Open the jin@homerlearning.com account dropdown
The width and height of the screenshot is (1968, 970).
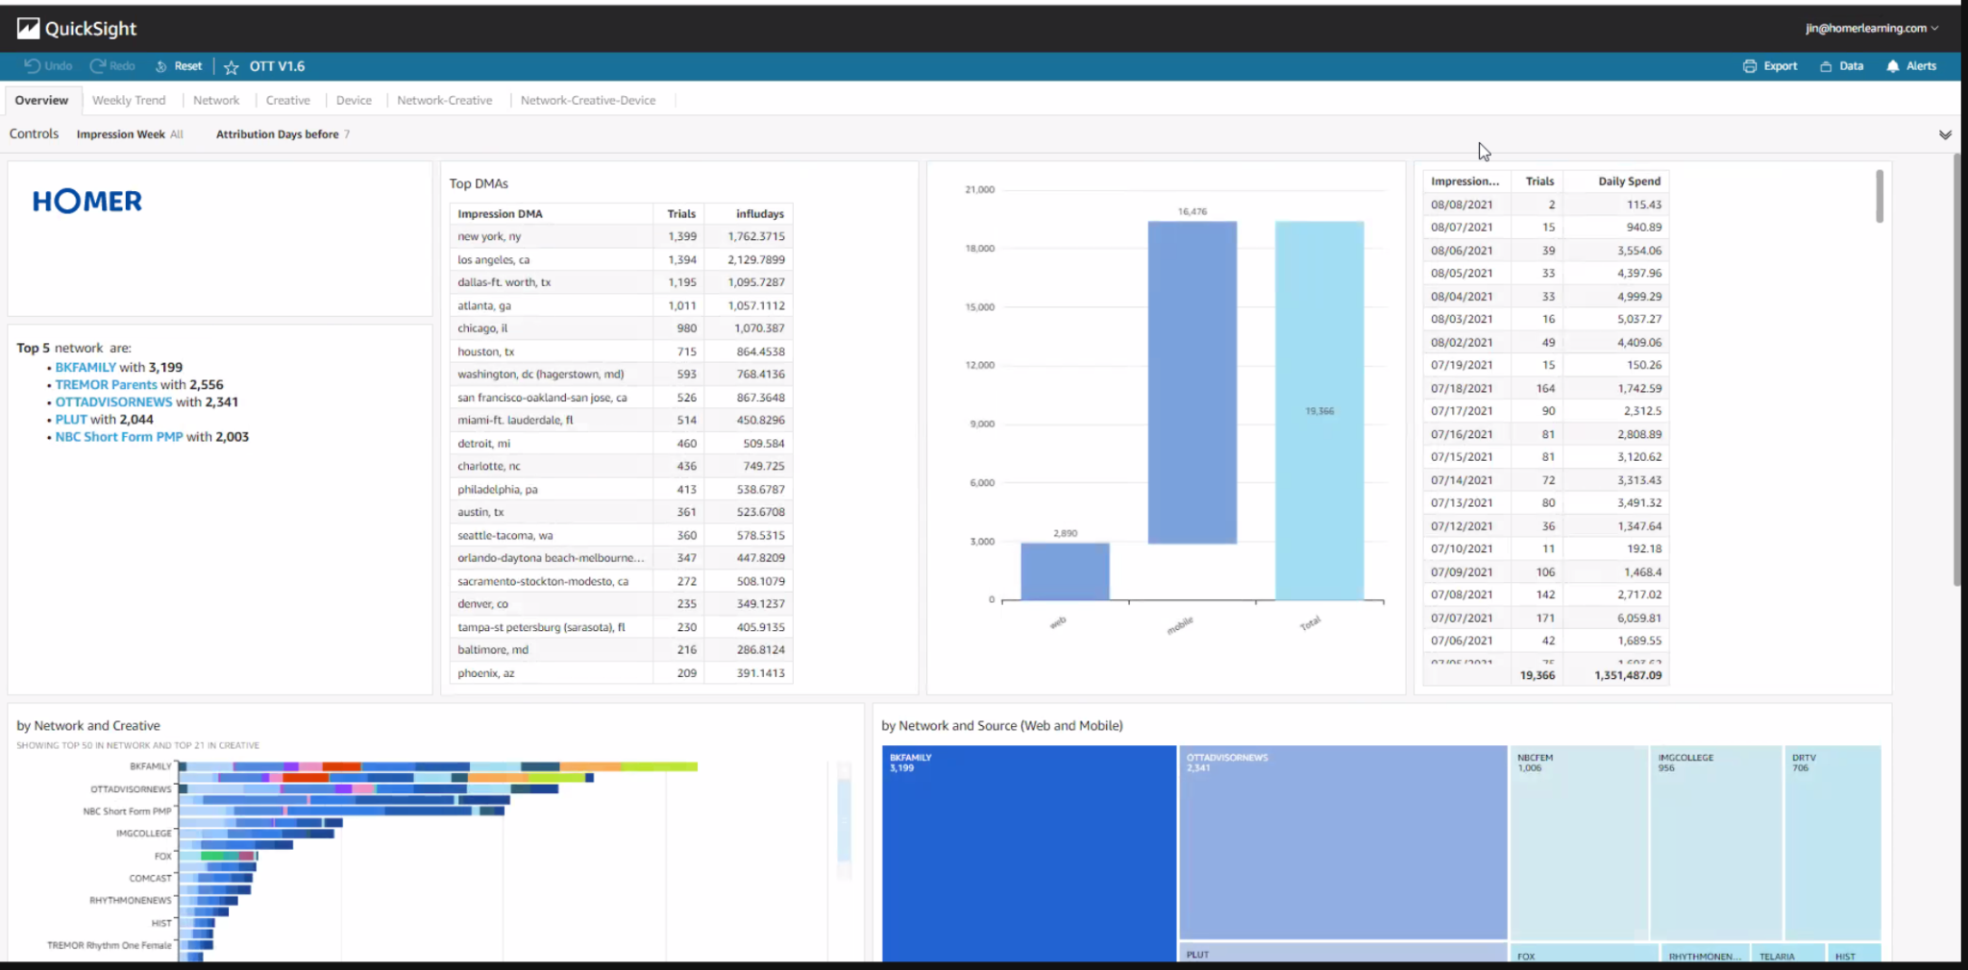(1871, 28)
